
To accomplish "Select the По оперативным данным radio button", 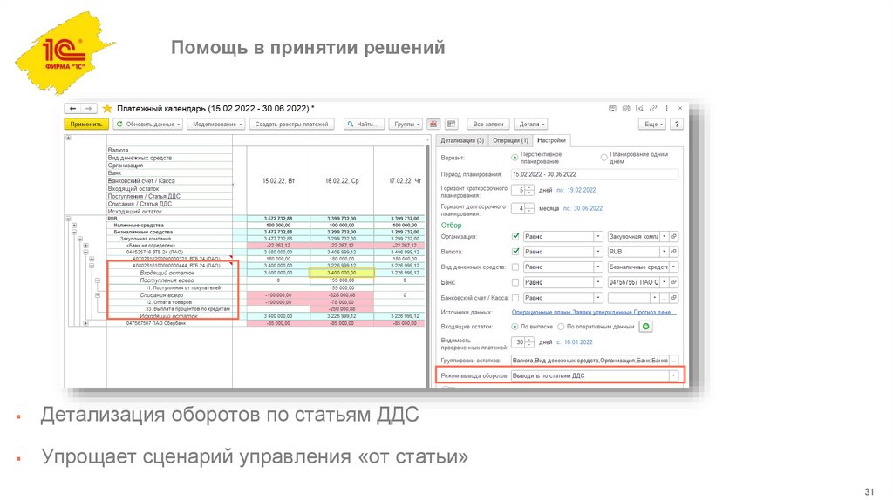I will point(561,327).
